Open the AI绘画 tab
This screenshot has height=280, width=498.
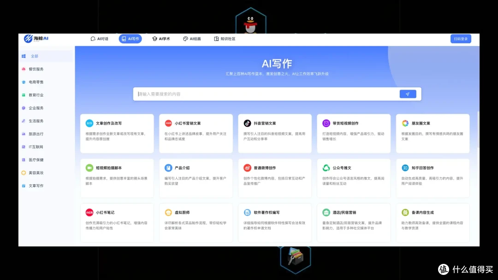(x=192, y=39)
